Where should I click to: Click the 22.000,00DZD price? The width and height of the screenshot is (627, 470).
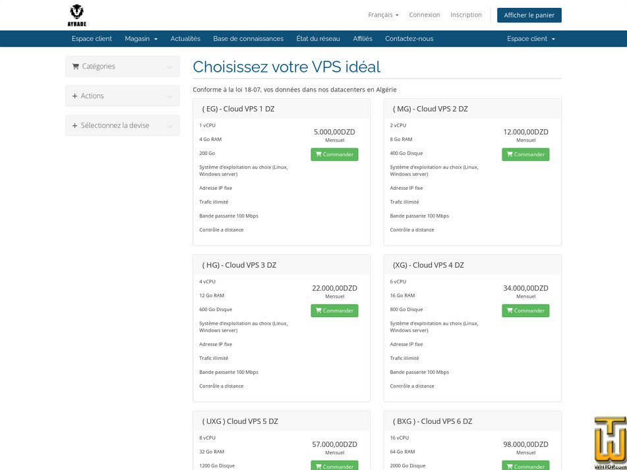[x=334, y=288]
